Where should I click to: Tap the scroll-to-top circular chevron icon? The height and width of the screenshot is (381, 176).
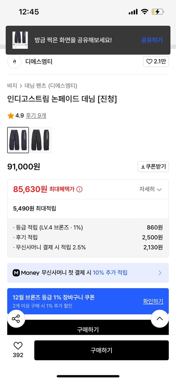(x=160, y=319)
